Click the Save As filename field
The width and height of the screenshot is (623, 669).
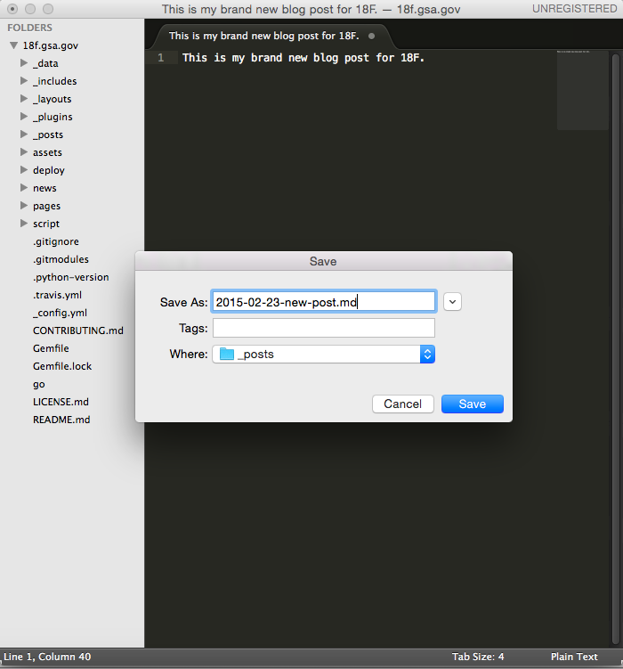(323, 302)
